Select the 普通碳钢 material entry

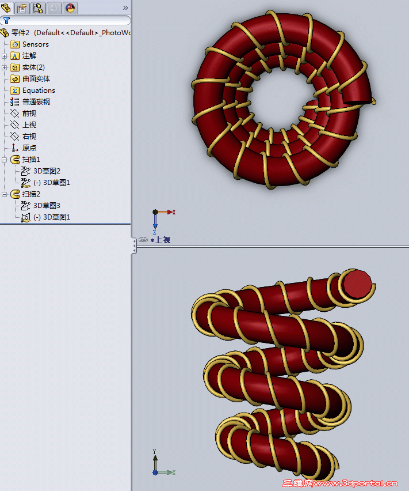tap(36, 102)
